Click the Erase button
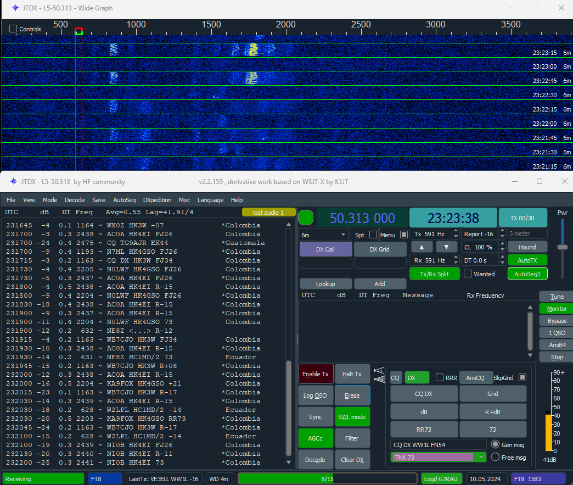The image size is (573, 485). coord(352,395)
